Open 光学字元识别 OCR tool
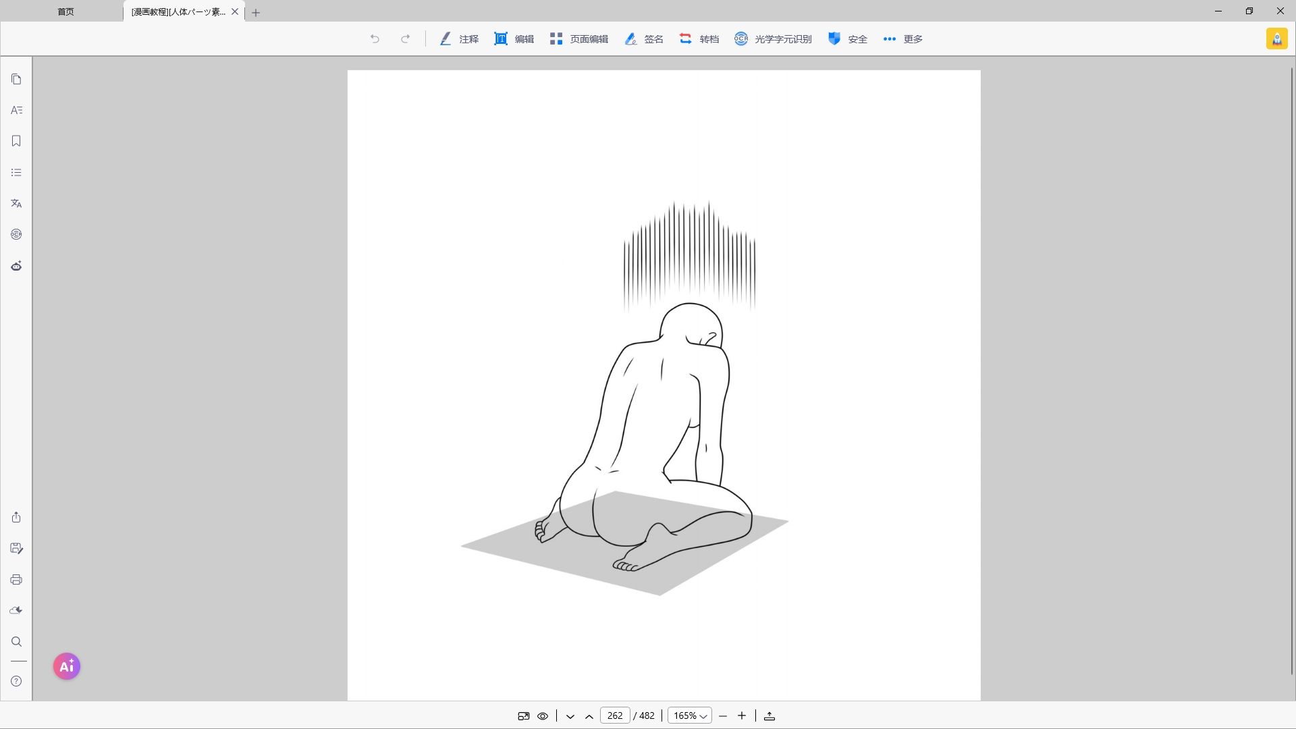This screenshot has height=729, width=1296. (773, 39)
